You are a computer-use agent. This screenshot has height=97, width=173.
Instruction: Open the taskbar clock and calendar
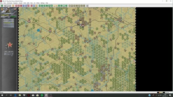[x=165, y=95]
